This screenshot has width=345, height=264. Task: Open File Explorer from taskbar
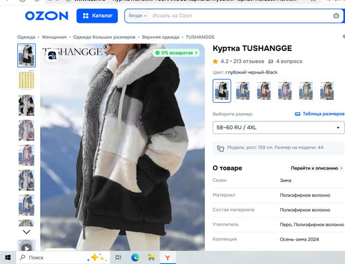pyautogui.click(x=151, y=258)
